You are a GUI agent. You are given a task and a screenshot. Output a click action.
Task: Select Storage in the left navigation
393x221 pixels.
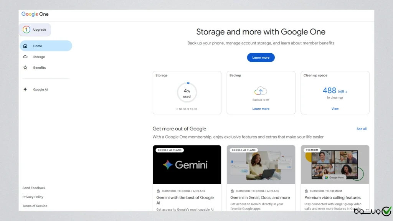[x=39, y=57]
